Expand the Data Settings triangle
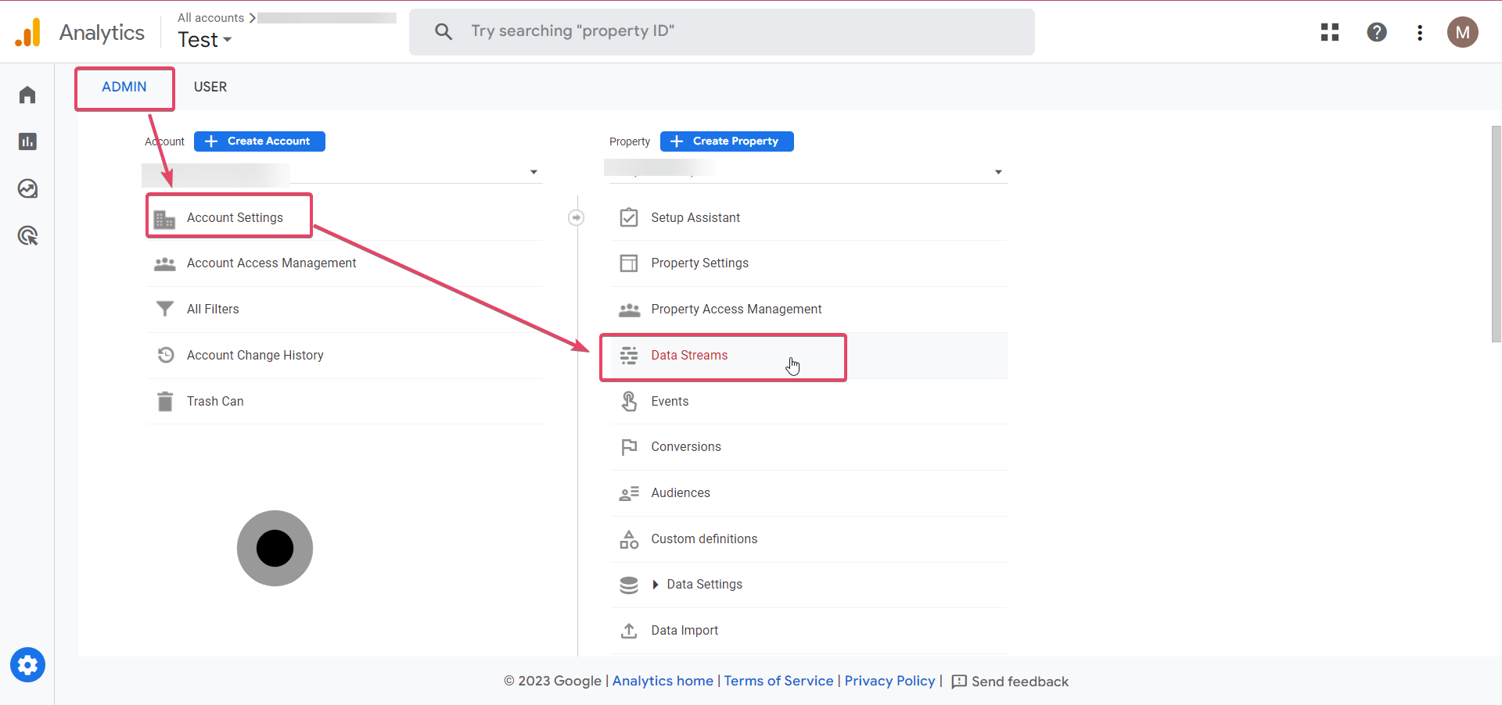The width and height of the screenshot is (1502, 705). 656,585
